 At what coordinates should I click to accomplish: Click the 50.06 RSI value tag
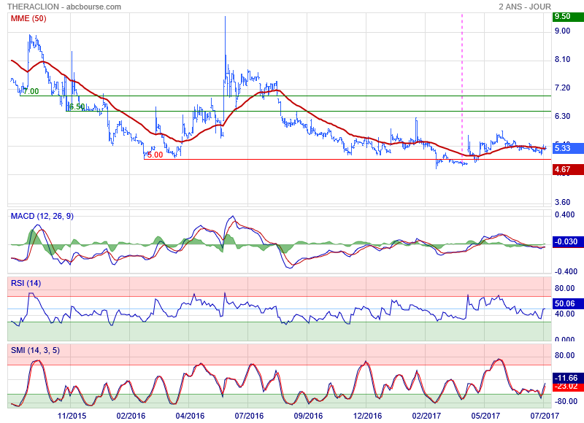pos(568,303)
